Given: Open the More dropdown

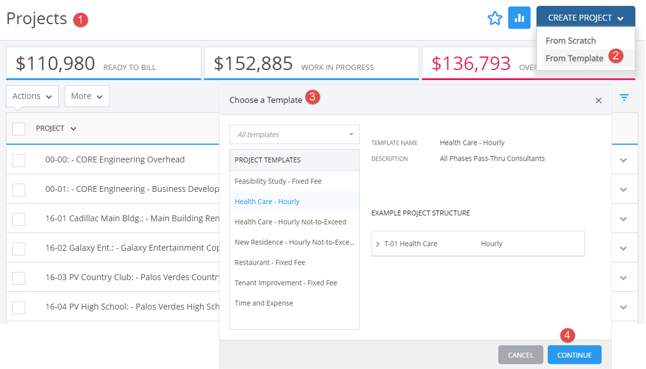Looking at the screenshot, I should pyautogui.click(x=87, y=96).
